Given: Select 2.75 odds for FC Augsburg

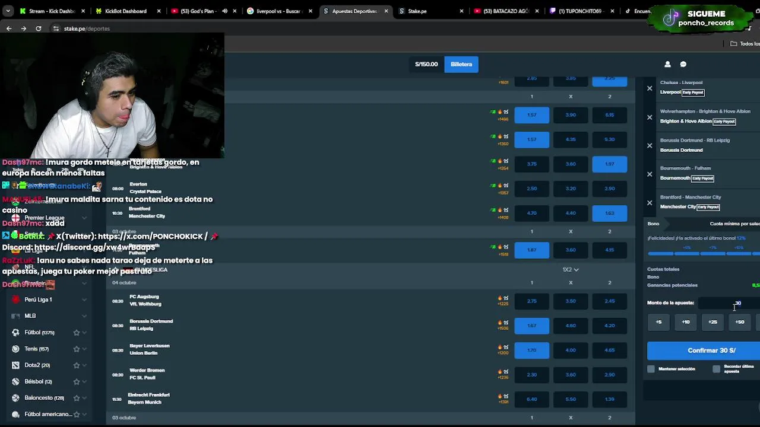Looking at the screenshot, I should [x=531, y=301].
